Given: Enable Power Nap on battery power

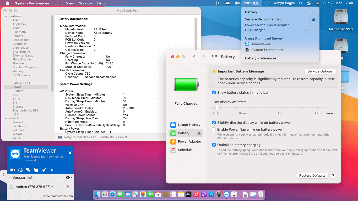Looking at the screenshot, I should (x=214, y=130).
